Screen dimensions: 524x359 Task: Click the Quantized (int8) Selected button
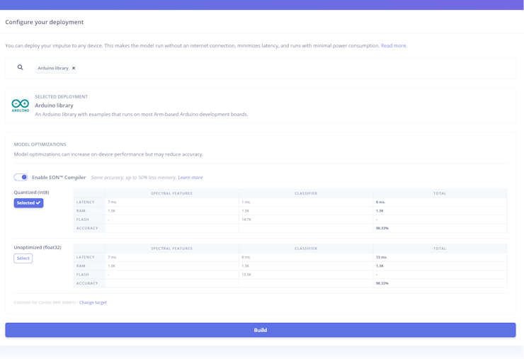[x=28, y=203]
